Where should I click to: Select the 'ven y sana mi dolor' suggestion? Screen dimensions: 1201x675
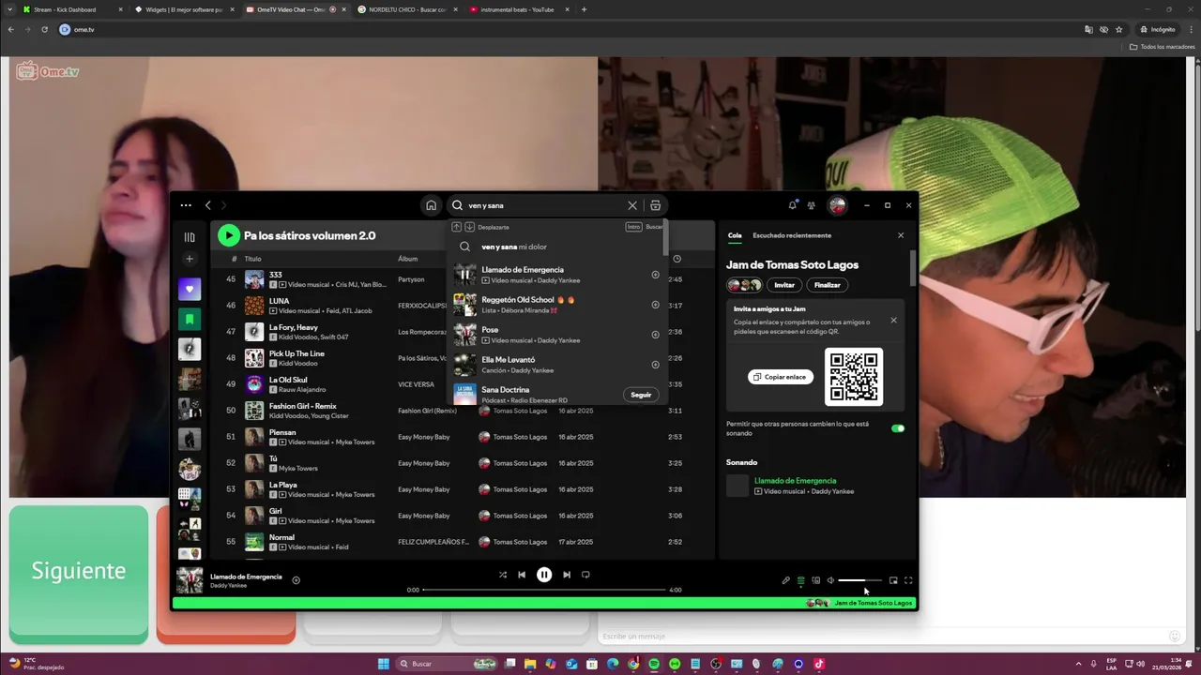[x=556, y=247]
